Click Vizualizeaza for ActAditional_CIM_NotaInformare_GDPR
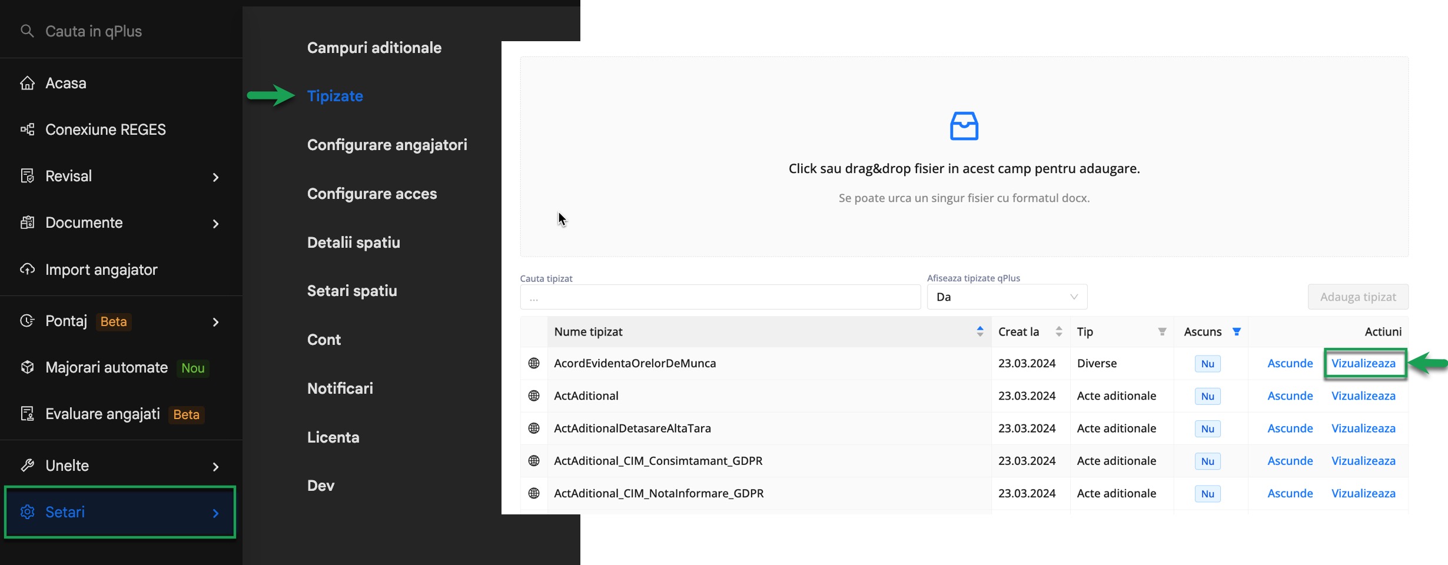This screenshot has width=1448, height=565. click(1363, 493)
